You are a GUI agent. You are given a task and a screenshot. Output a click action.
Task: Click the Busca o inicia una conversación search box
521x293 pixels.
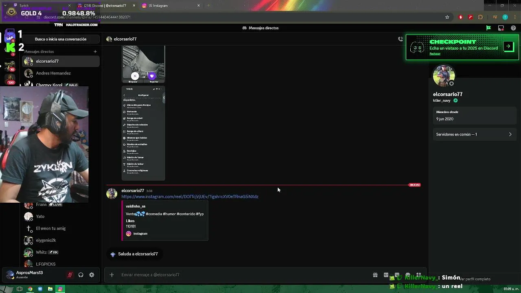(x=61, y=39)
